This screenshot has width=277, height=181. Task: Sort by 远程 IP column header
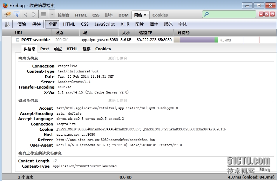(154, 33)
